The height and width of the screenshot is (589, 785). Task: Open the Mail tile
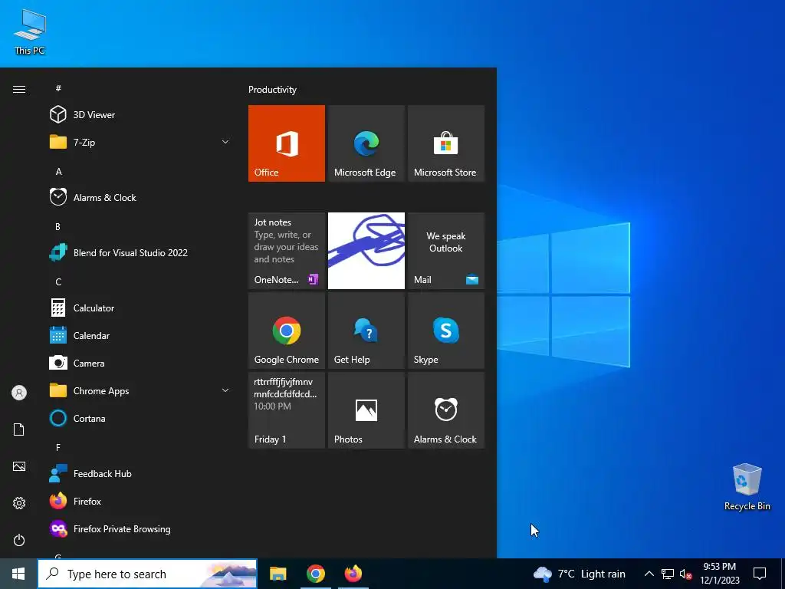coord(446,251)
